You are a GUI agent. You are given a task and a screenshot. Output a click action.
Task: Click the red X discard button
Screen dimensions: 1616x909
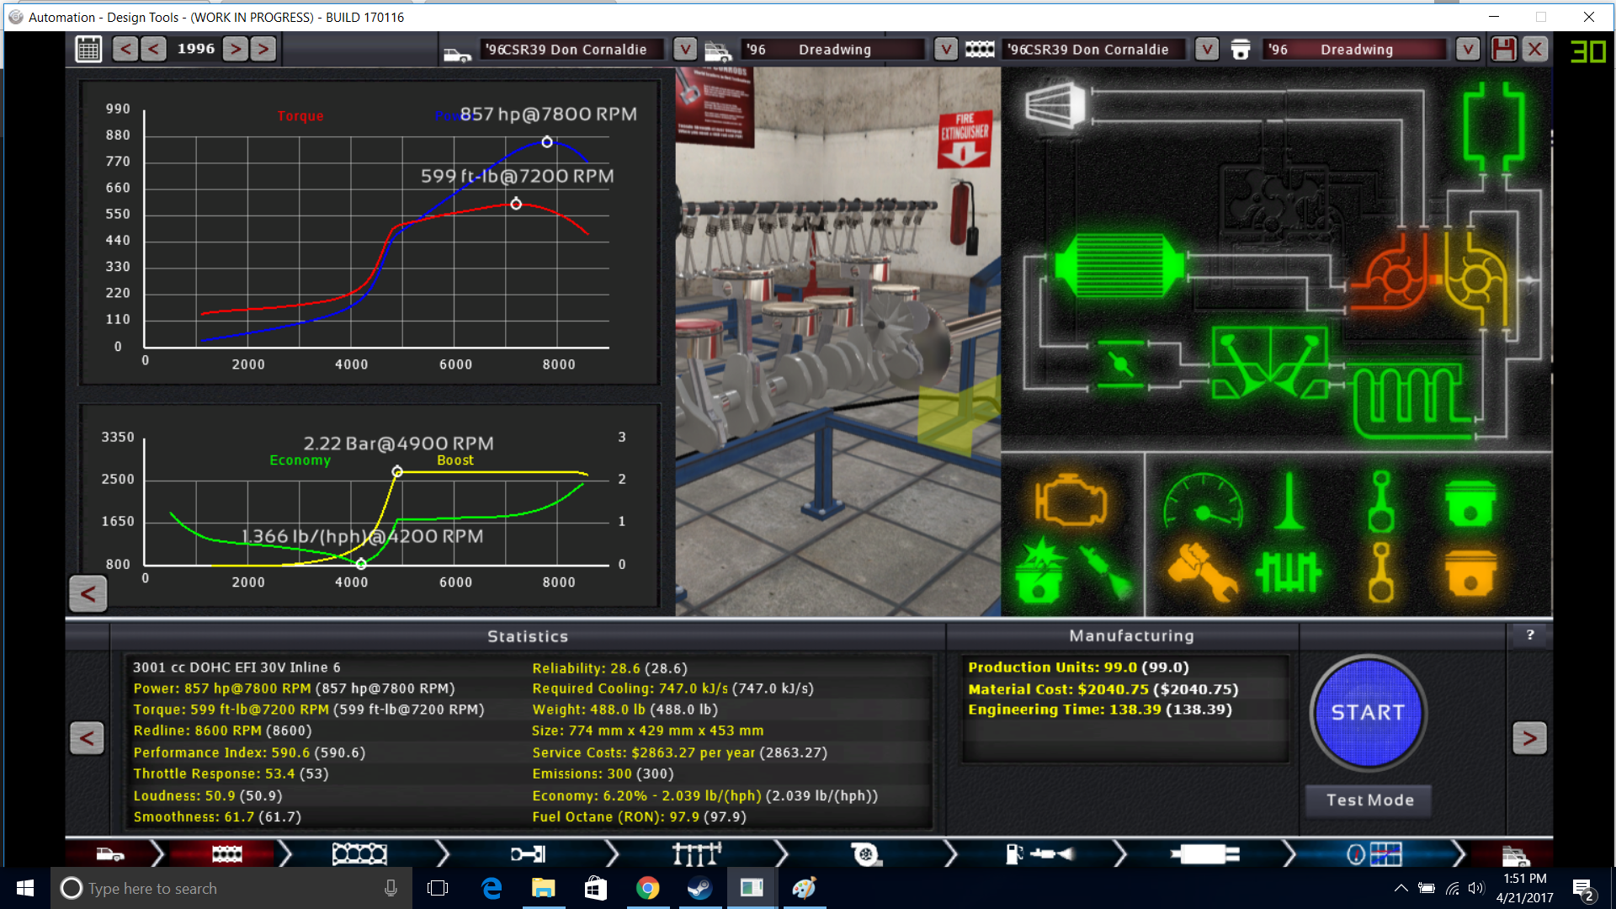coord(1535,49)
